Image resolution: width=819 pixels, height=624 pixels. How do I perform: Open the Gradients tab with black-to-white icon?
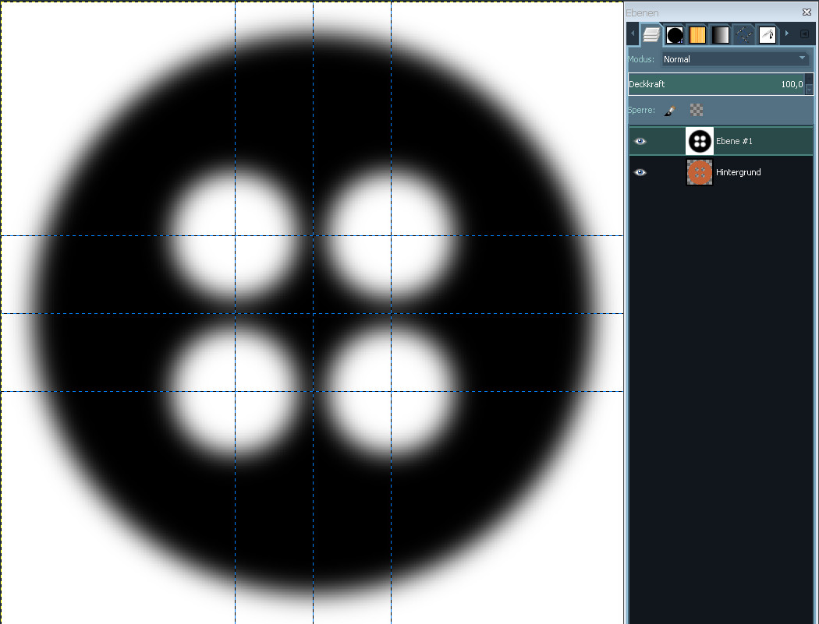pos(720,34)
